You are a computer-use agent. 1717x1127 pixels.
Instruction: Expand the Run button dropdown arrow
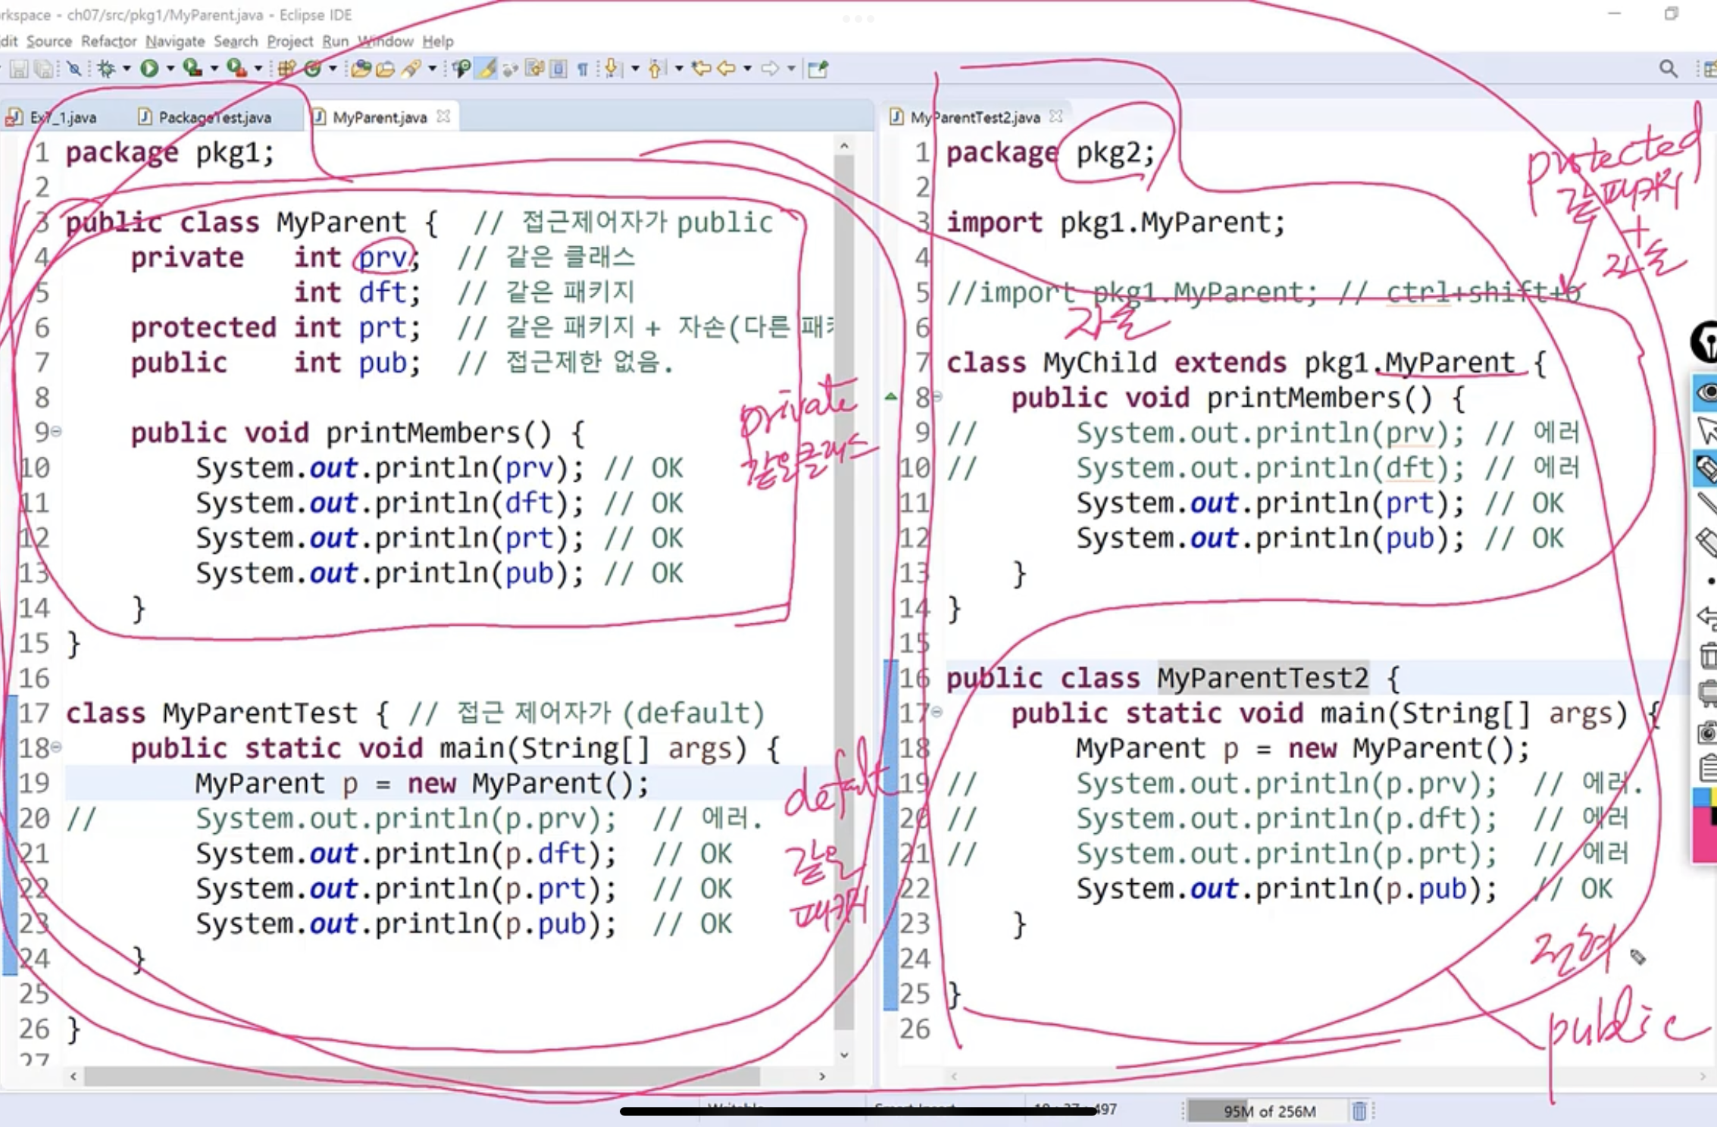tap(170, 69)
